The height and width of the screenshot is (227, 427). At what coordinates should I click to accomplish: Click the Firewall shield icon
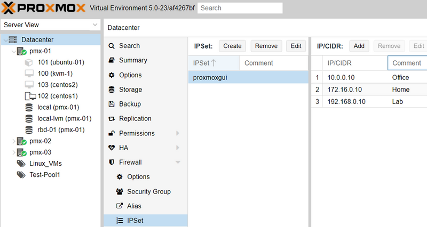[112, 162]
